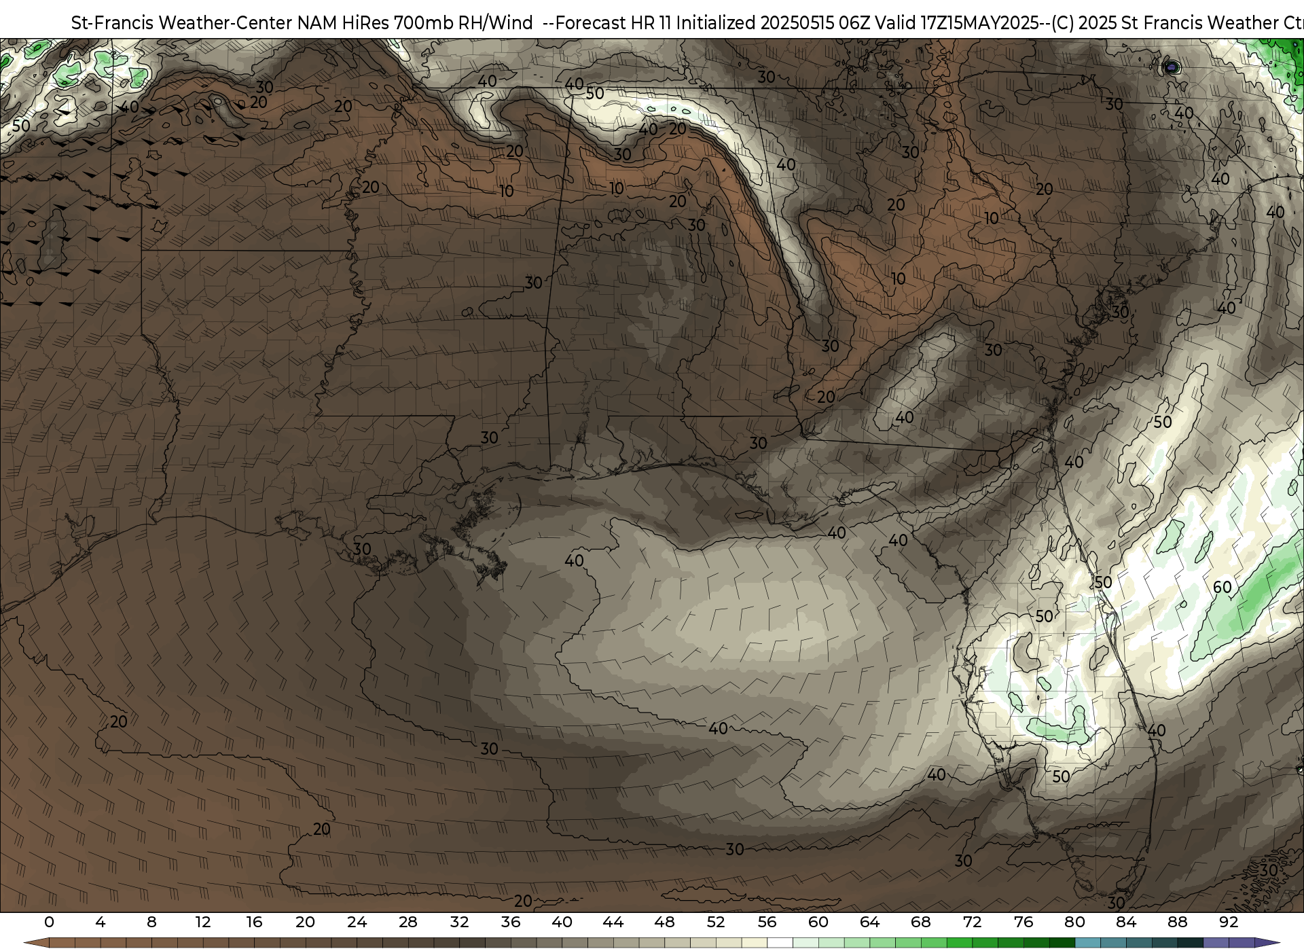Click the colorbar label "88"
Image resolution: width=1304 pixels, height=951 pixels.
[1177, 922]
